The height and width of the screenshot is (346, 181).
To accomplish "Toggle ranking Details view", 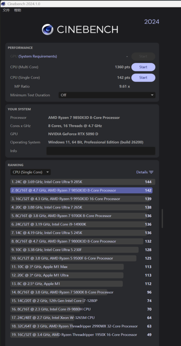I will (142, 172).
